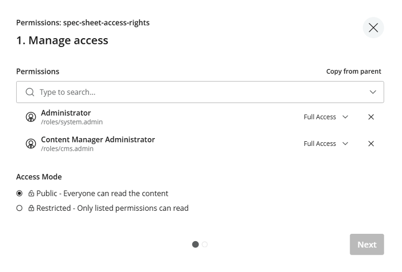Select the Restricted access mode radio button
Viewport: 402px width, 272px height.
tap(19, 208)
